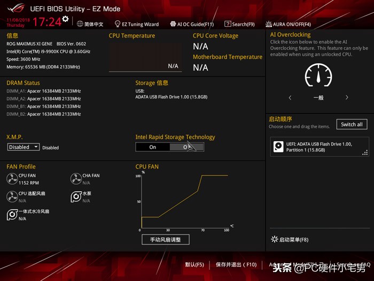Image resolution: width=374 pixels, height=281 pixels.
Task: Click the 11/08/2018 date text
Action: pos(18,20)
